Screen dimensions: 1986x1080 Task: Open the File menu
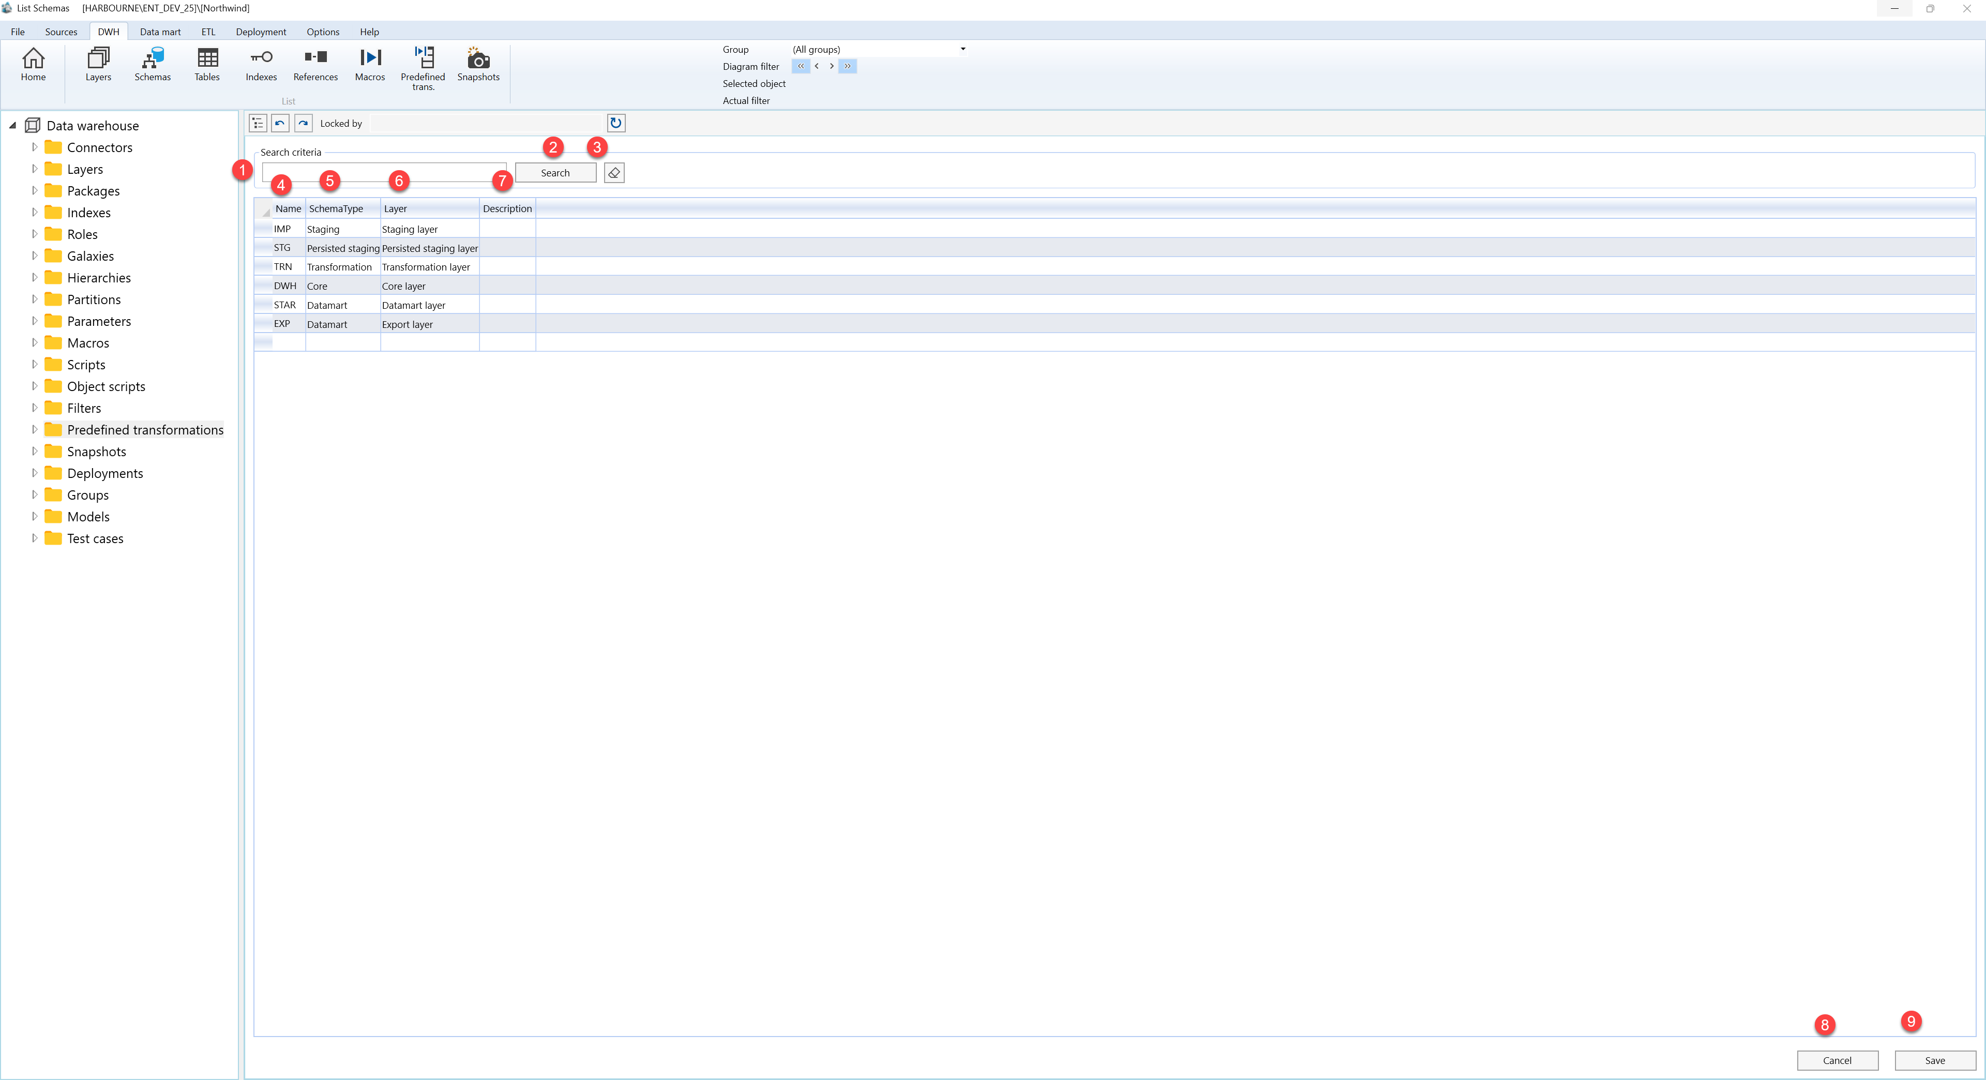pos(18,32)
